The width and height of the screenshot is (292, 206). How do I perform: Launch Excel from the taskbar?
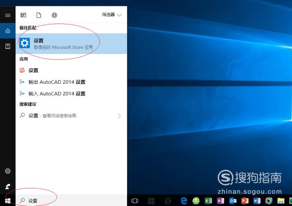coord(208,201)
